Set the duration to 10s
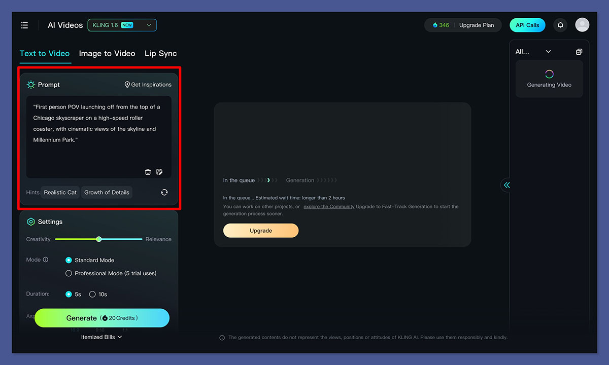Viewport: 609px width, 365px height. (92, 294)
